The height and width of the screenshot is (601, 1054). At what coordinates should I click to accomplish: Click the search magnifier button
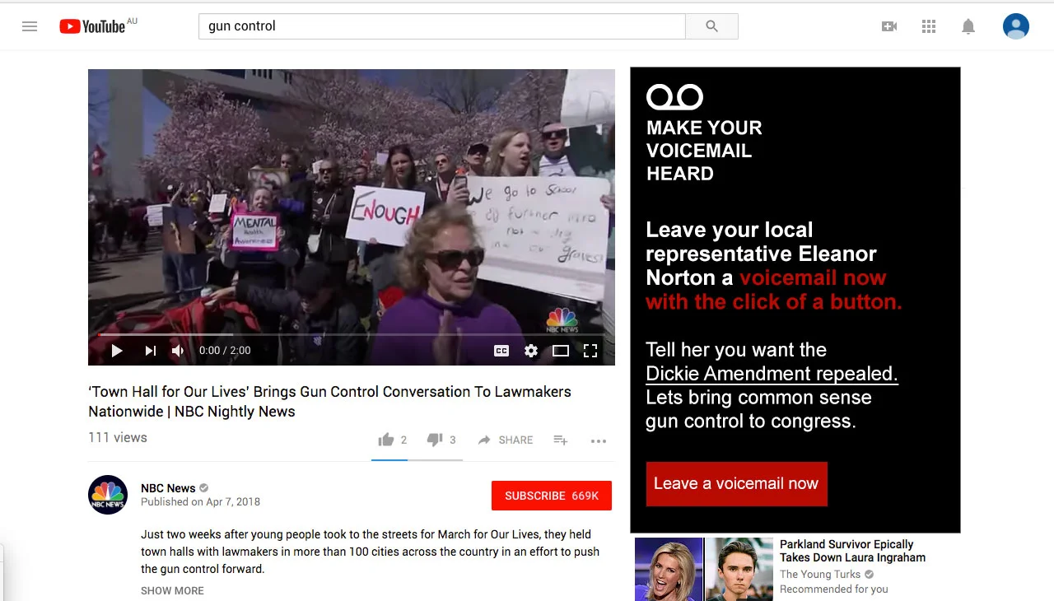tap(711, 26)
